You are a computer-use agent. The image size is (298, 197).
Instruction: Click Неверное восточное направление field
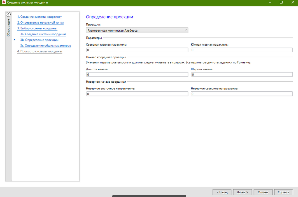click(x=137, y=94)
